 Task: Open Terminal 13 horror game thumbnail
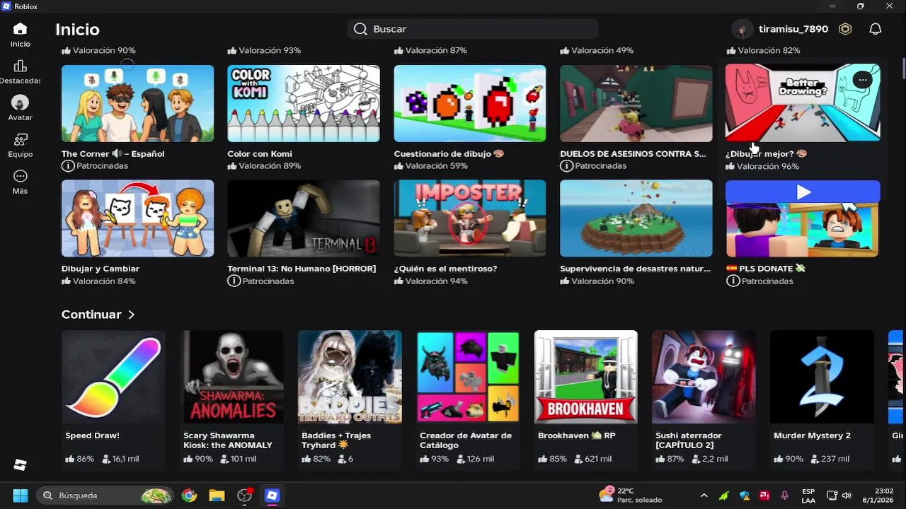(x=304, y=218)
